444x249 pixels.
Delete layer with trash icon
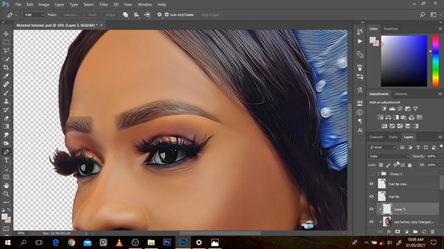tap(433, 232)
